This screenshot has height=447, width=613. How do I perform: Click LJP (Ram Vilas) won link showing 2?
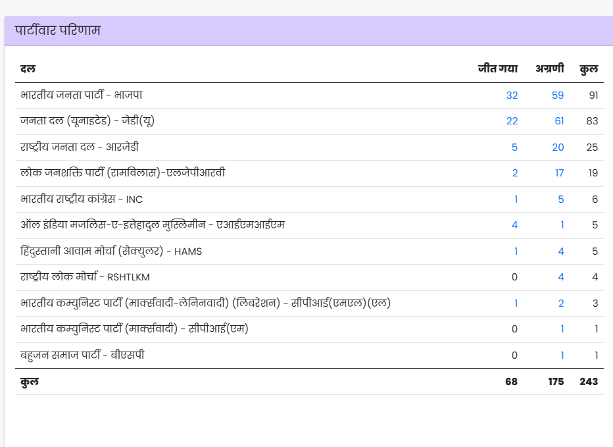point(514,173)
